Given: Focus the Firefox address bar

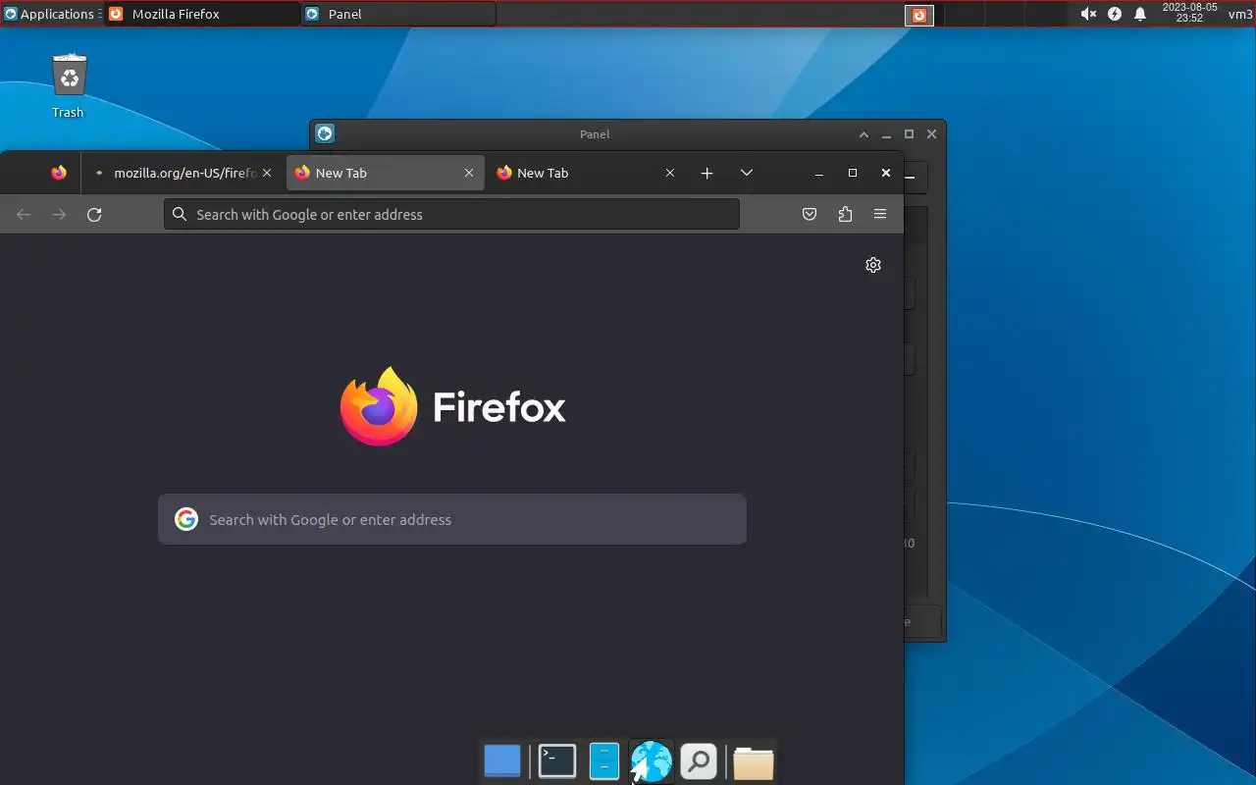Looking at the screenshot, I should pos(451,214).
